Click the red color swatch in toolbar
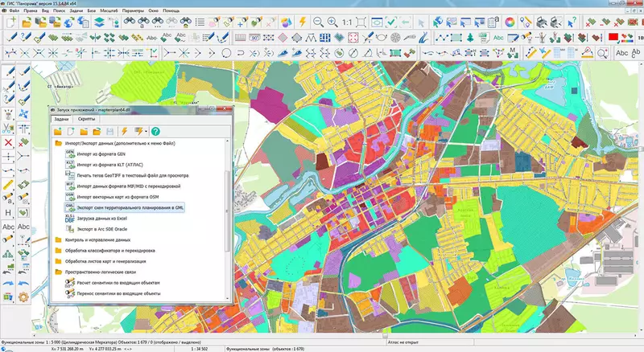This screenshot has width=644, height=352. tap(613, 37)
